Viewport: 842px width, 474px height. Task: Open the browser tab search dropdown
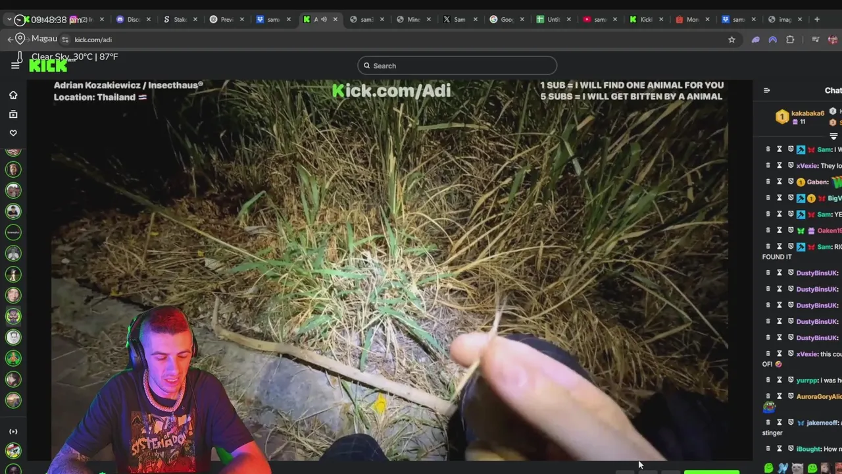(9, 20)
